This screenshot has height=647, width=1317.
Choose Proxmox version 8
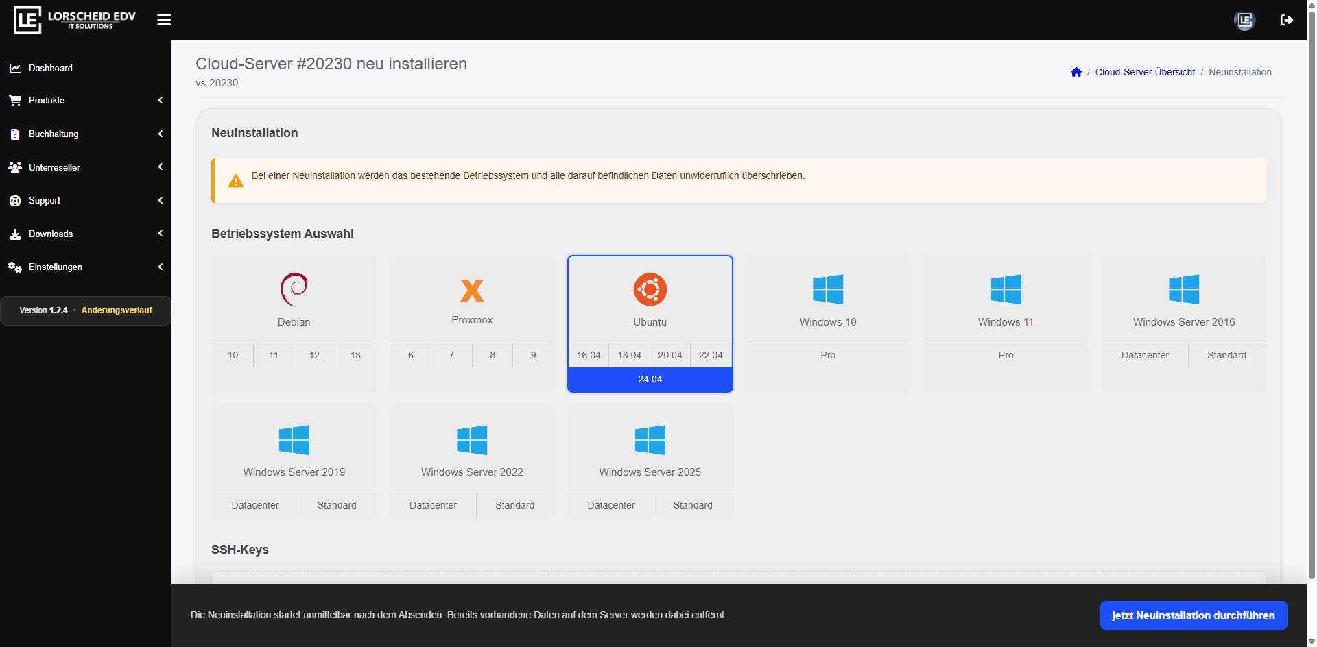click(493, 355)
